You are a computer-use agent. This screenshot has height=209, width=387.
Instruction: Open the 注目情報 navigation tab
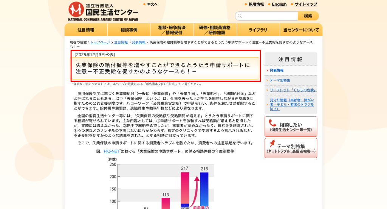(x=86, y=30)
